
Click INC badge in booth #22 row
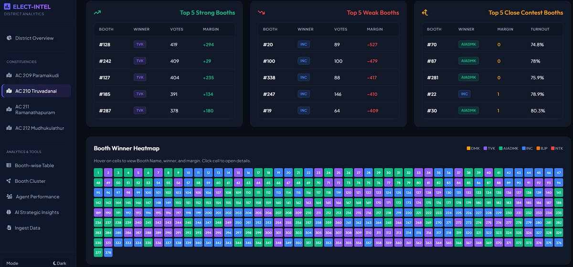coord(464,94)
